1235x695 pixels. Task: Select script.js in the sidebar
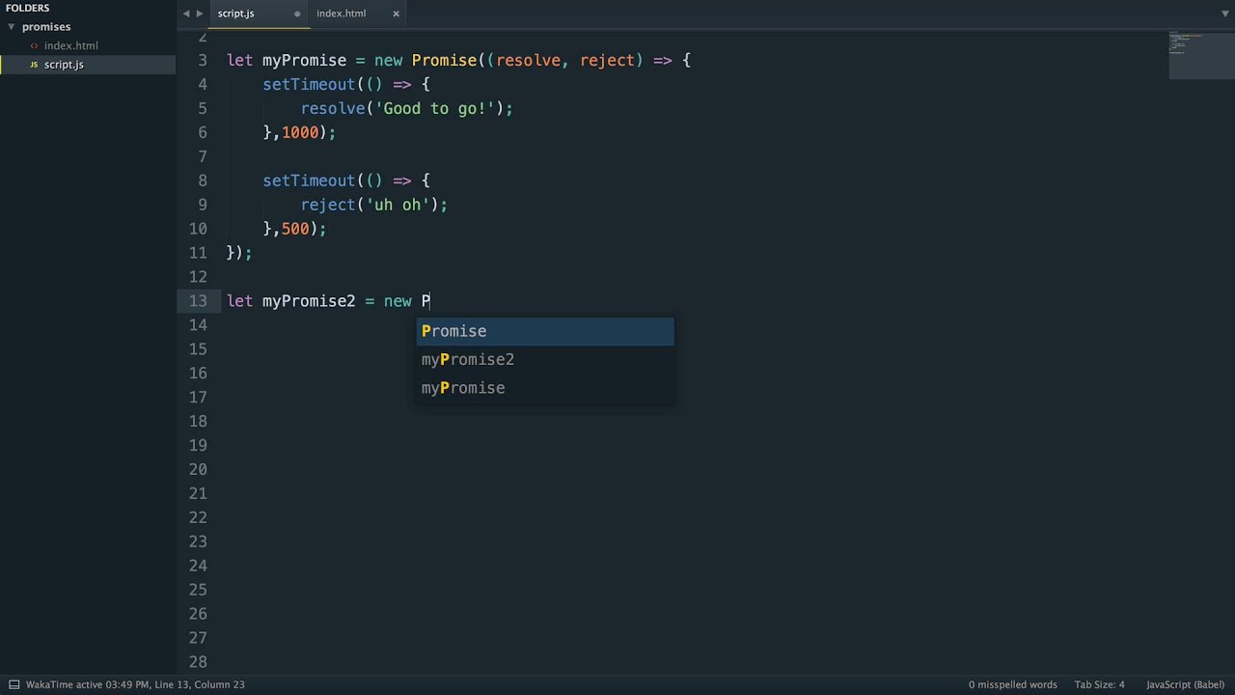click(x=64, y=65)
